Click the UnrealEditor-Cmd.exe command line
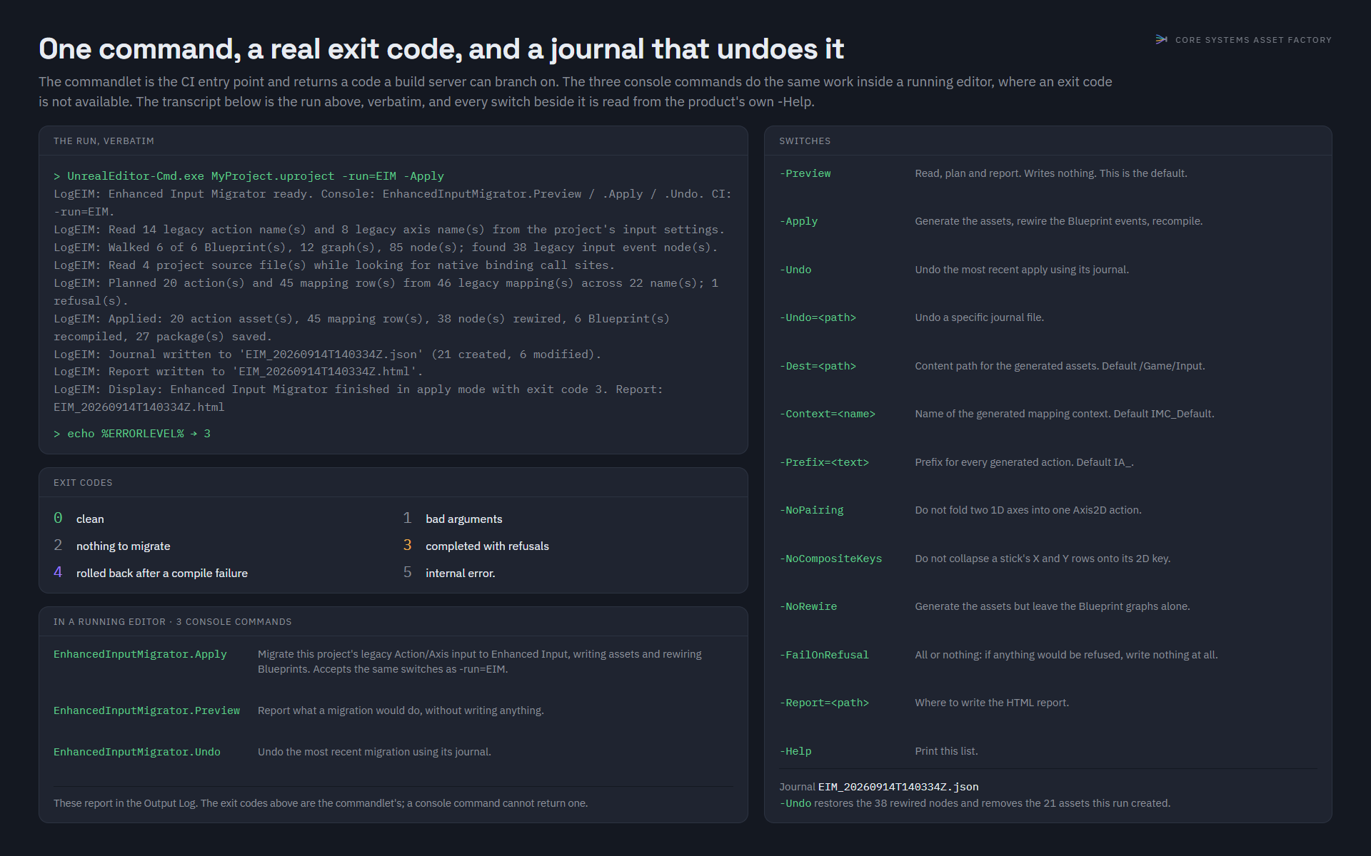 248,176
